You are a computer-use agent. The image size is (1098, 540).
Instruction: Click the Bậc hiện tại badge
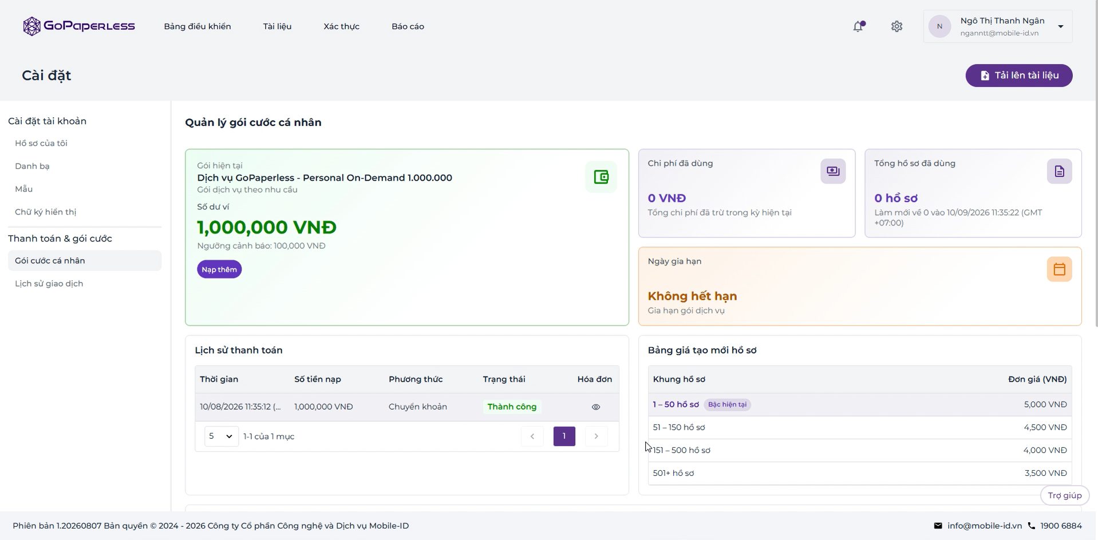click(727, 404)
